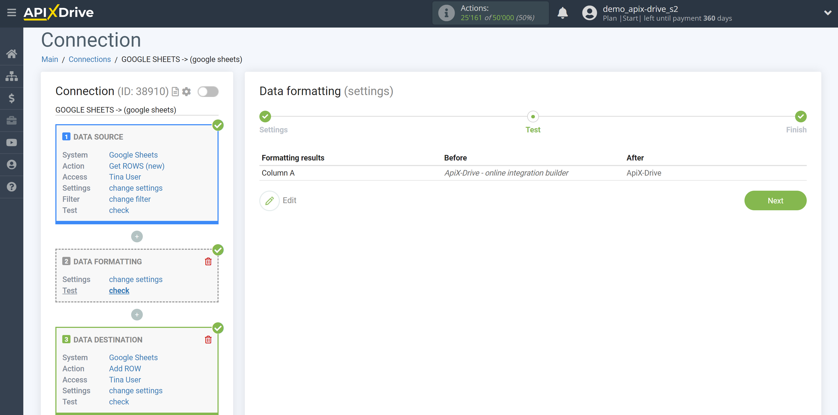The image size is (838, 415).
Task: Click Tina User in Data Destination
Action: (x=125, y=380)
